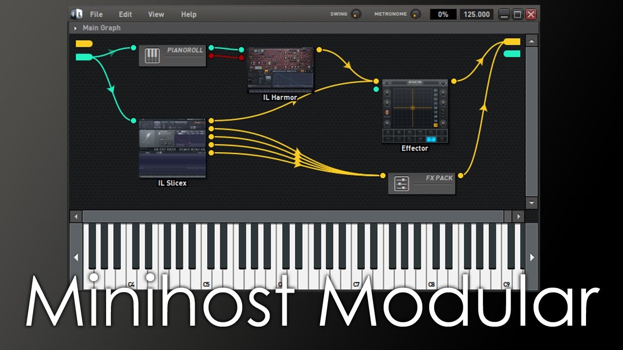Click the Pianoroll teal input port
This screenshot has width=623, height=350.
pos(133,48)
